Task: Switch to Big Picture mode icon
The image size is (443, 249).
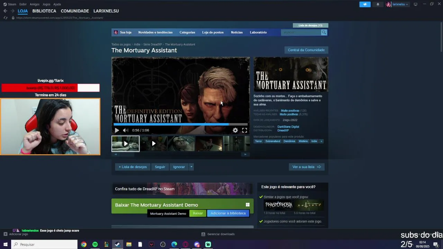Action: pos(415,4)
